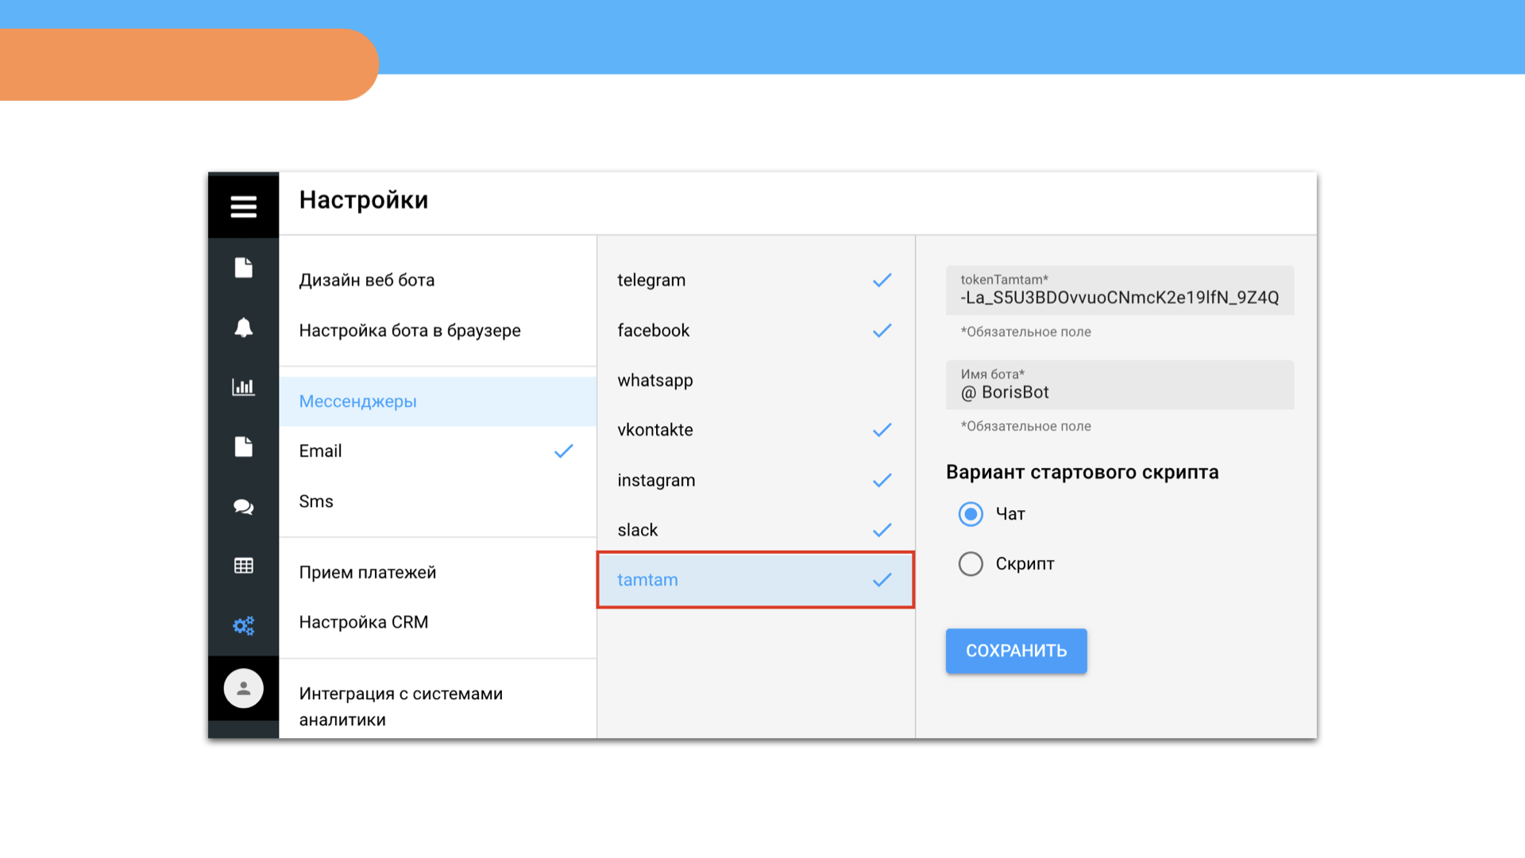Open Интеграция с системами аналитики
1525x858 pixels.
(x=438, y=706)
